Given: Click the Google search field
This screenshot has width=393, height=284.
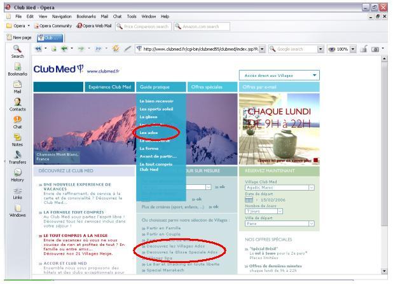Looking at the screenshot, I should (293, 49).
